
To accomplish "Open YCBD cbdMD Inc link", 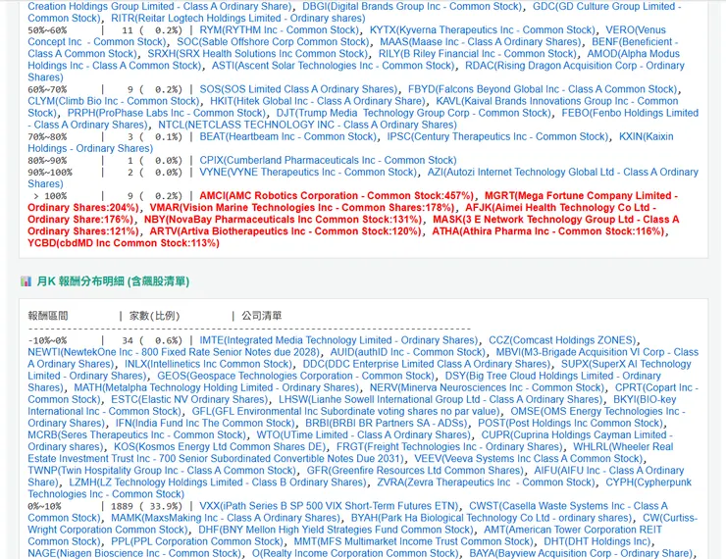I will (124, 243).
